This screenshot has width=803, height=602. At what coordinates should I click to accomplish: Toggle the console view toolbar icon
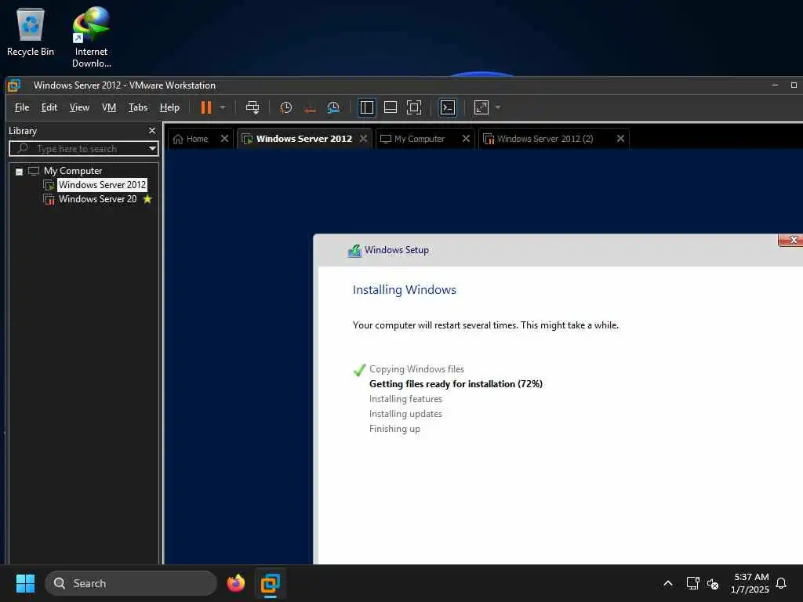coord(448,107)
